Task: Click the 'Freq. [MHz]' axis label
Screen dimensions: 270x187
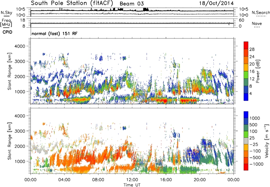Action: [6, 23]
